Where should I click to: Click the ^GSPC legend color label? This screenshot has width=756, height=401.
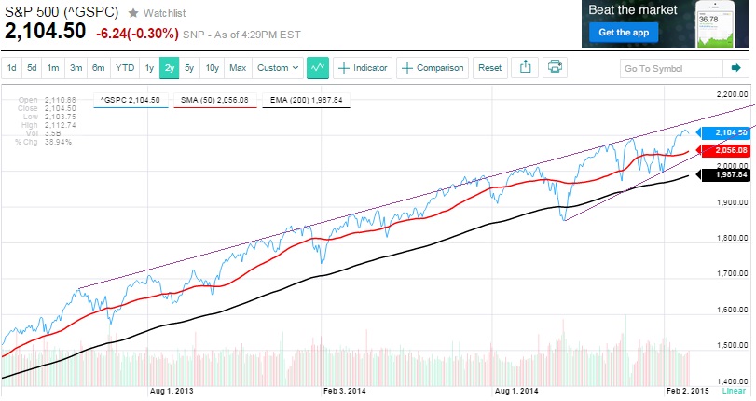pyautogui.click(x=130, y=98)
